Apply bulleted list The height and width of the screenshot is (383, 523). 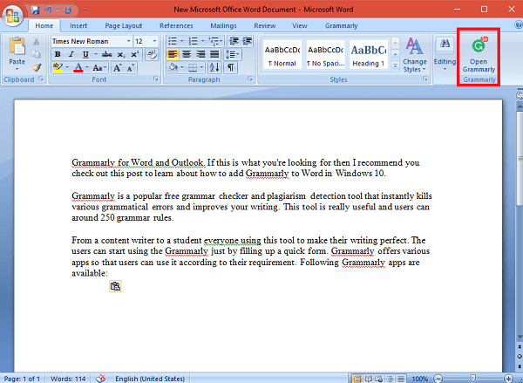point(173,41)
